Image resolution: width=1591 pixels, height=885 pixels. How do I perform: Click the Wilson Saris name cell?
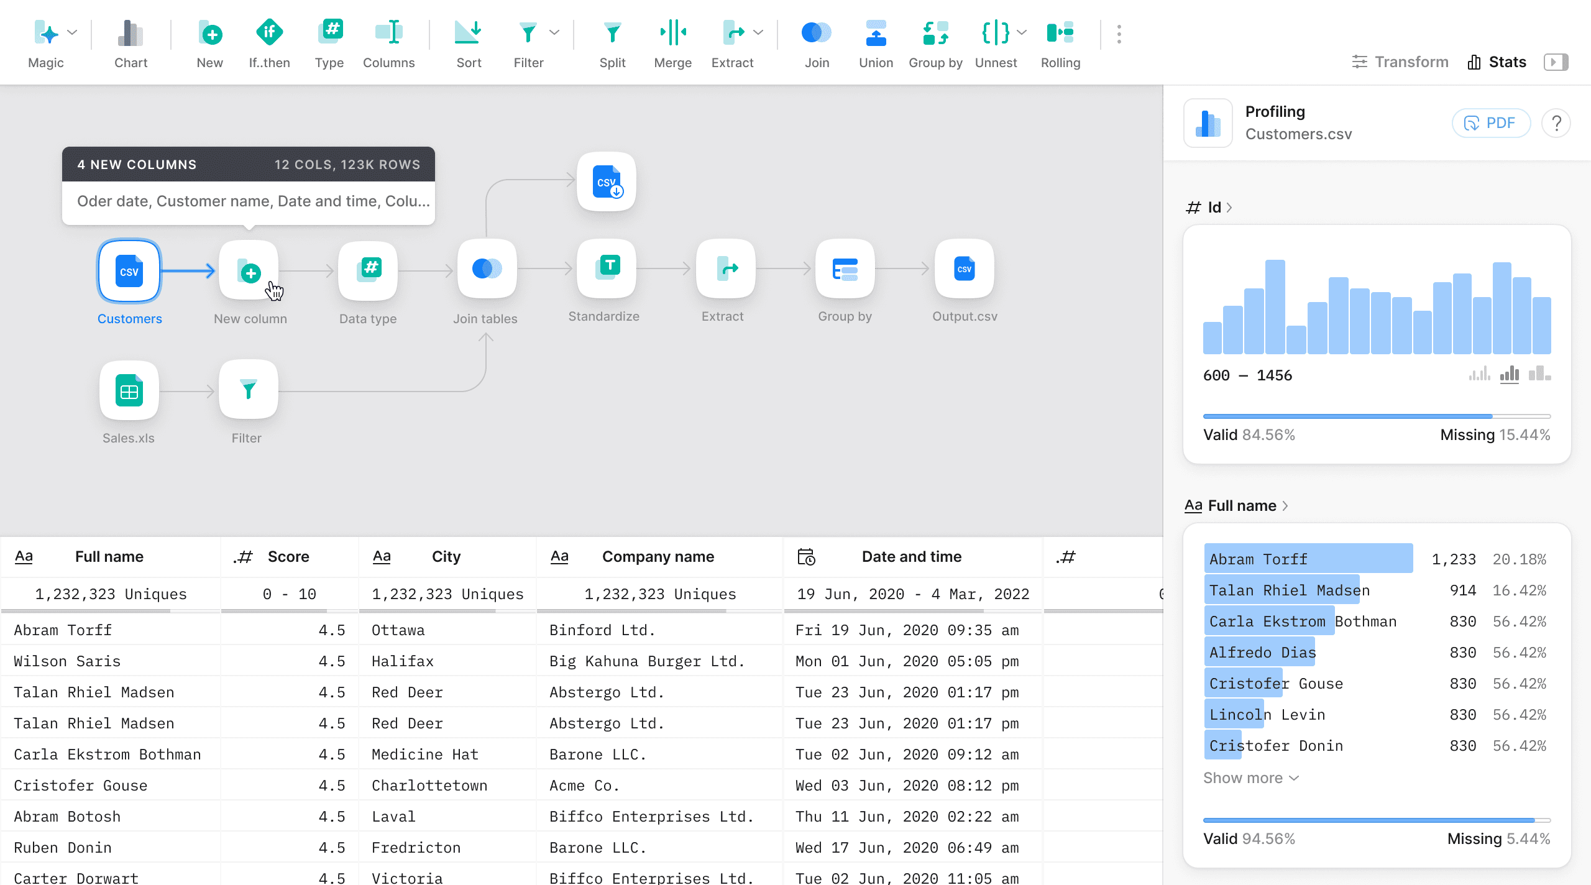111,661
